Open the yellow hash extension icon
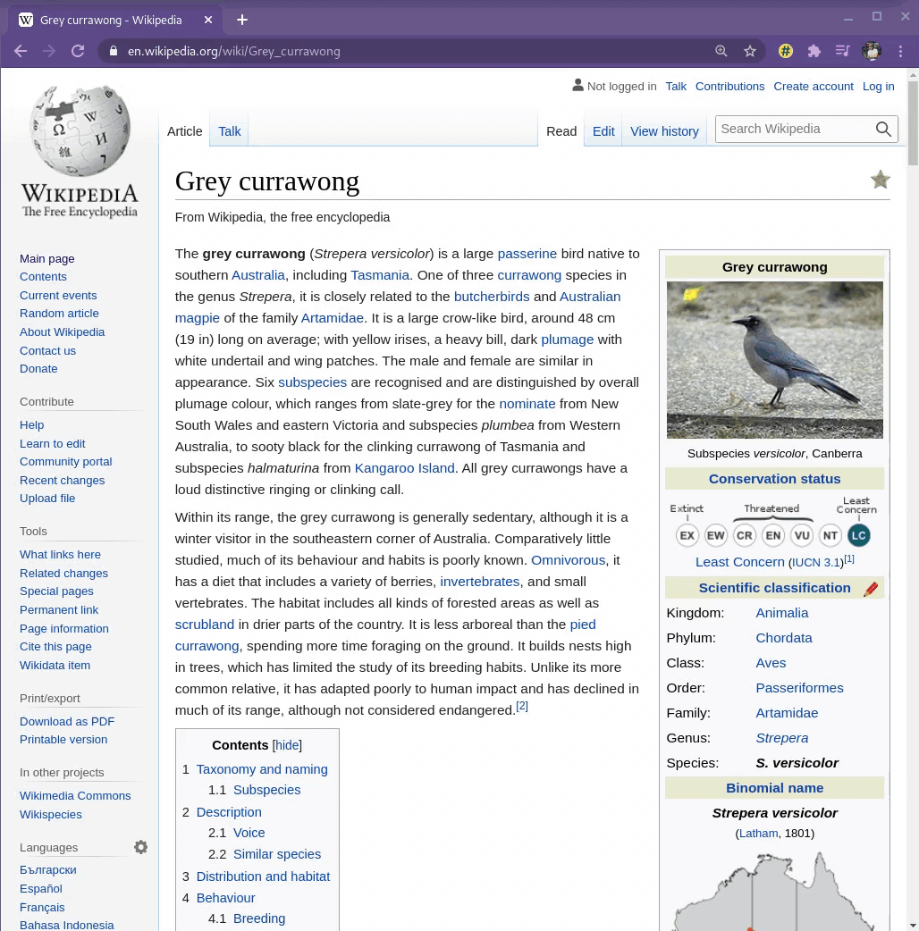This screenshot has width=919, height=931. (786, 51)
